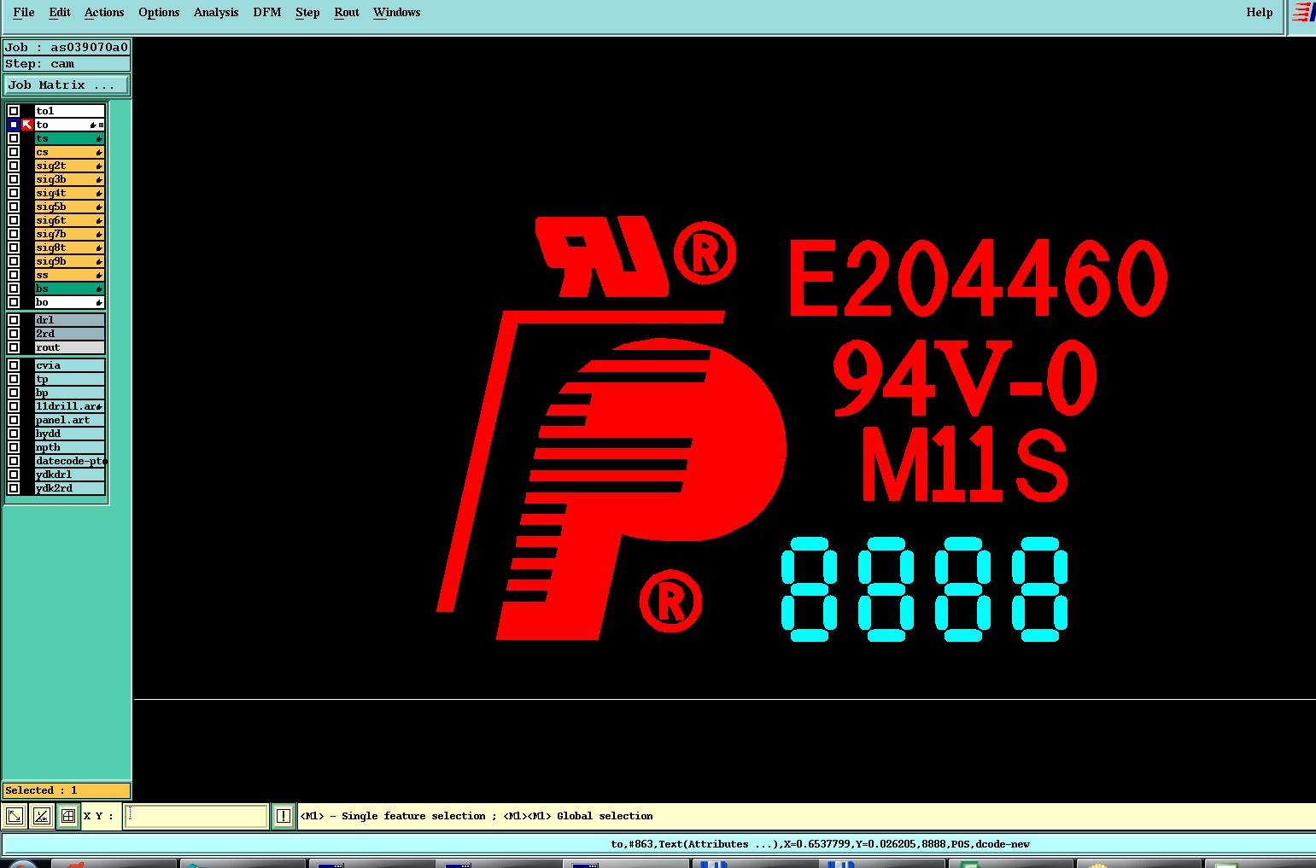Viewport: 1316px width, 868px height.
Task: Select layer name datecode-pt
Action: (x=69, y=461)
